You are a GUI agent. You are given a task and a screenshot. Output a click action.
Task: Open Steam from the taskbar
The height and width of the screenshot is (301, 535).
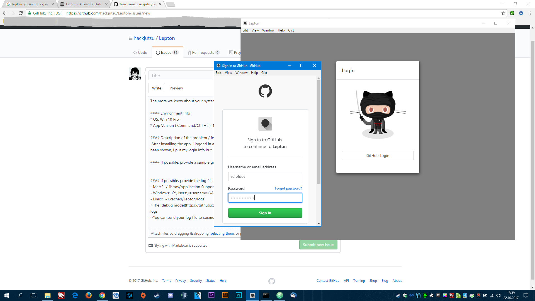[157, 295]
